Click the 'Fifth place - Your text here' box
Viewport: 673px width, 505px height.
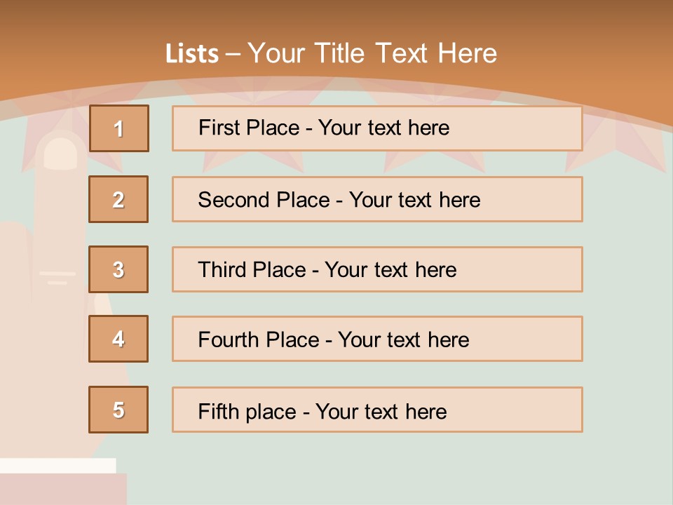click(x=377, y=410)
